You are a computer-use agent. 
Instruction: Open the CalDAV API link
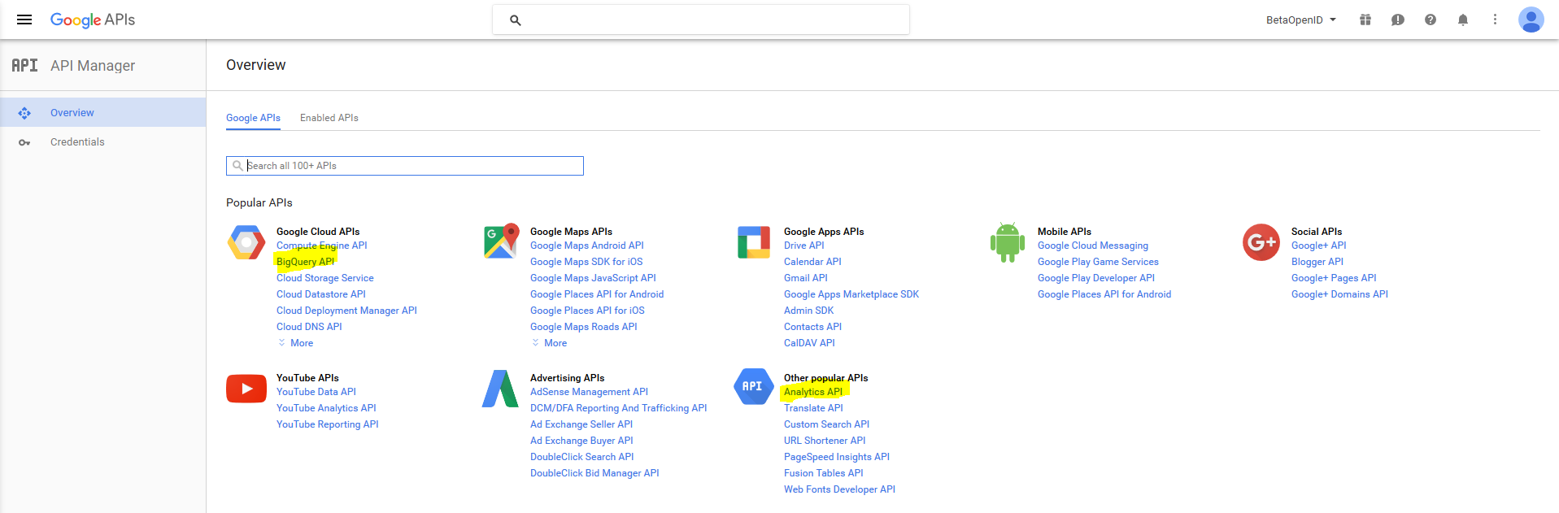tap(810, 343)
